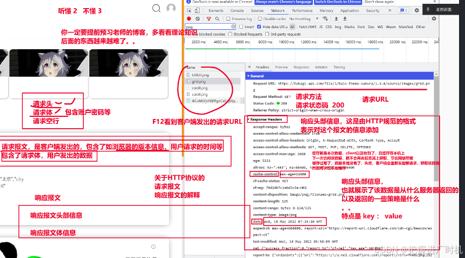Check the Invert filter checkbox
Screen dimensions: 465x258
coord(241,27)
